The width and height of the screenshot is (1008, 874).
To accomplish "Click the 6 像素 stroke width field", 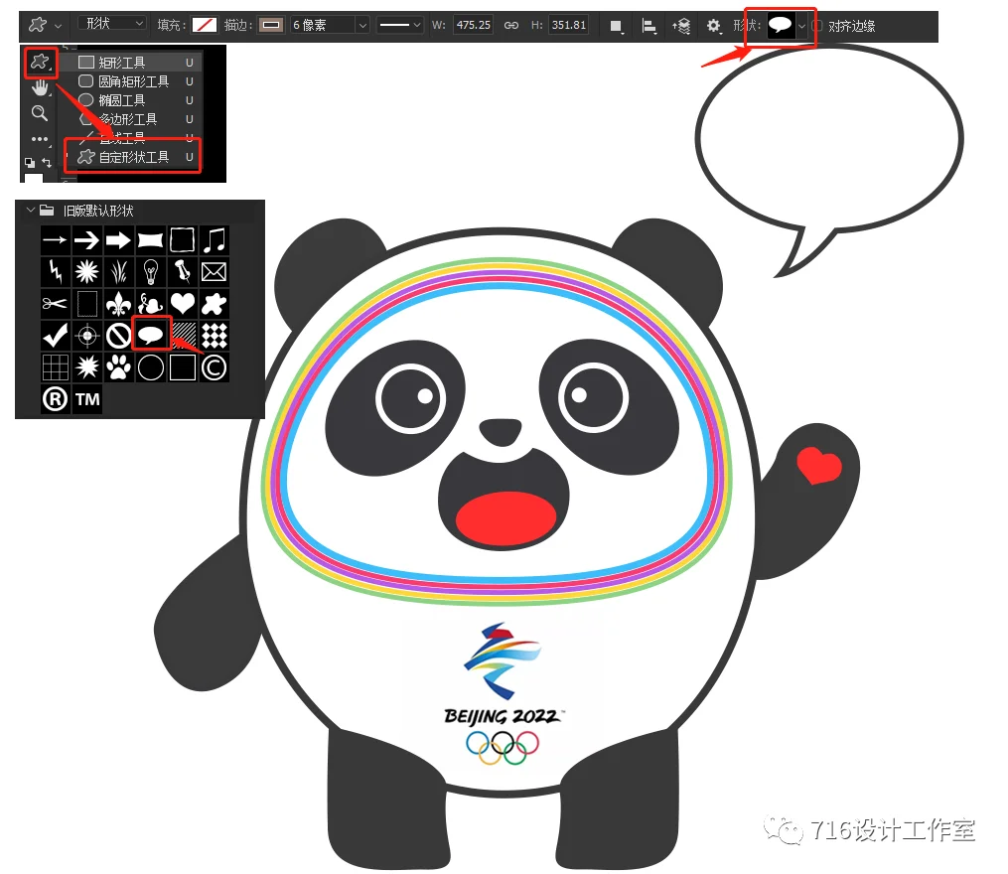I will click(322, 25).
